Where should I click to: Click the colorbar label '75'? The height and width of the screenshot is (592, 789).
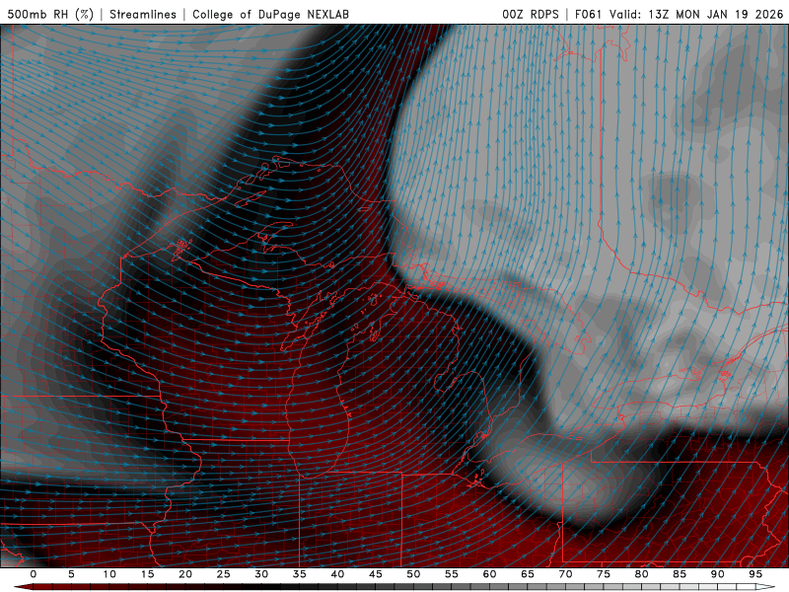[x=604, y=574]
